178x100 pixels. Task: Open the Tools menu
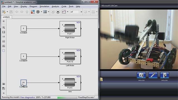tap(71, 7)
